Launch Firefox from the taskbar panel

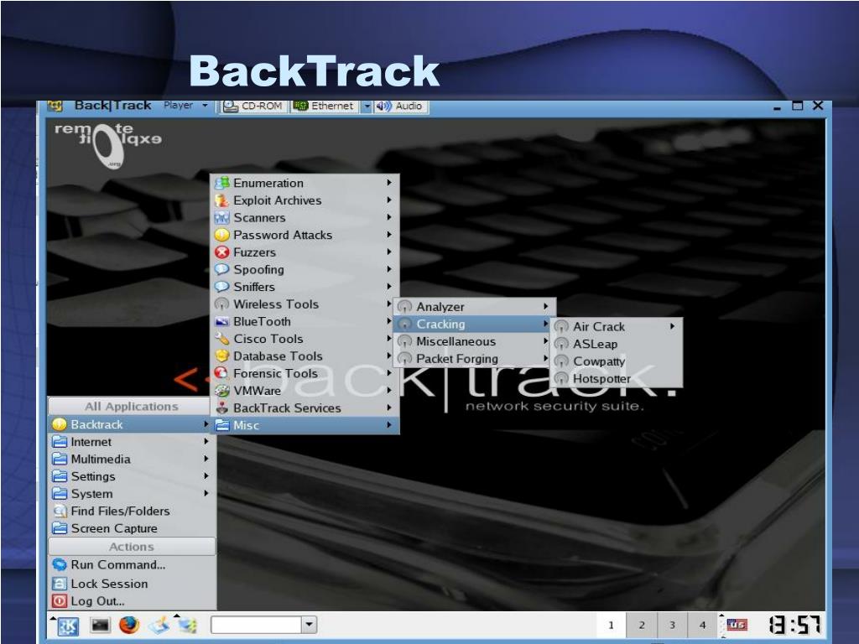point(129,625)
